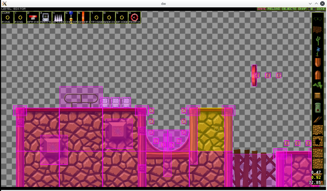Image resolution: width=327 pixels, height=191 pixels.
Task: Select object slot 5 Checkpoint
Action: pos(71,18)
